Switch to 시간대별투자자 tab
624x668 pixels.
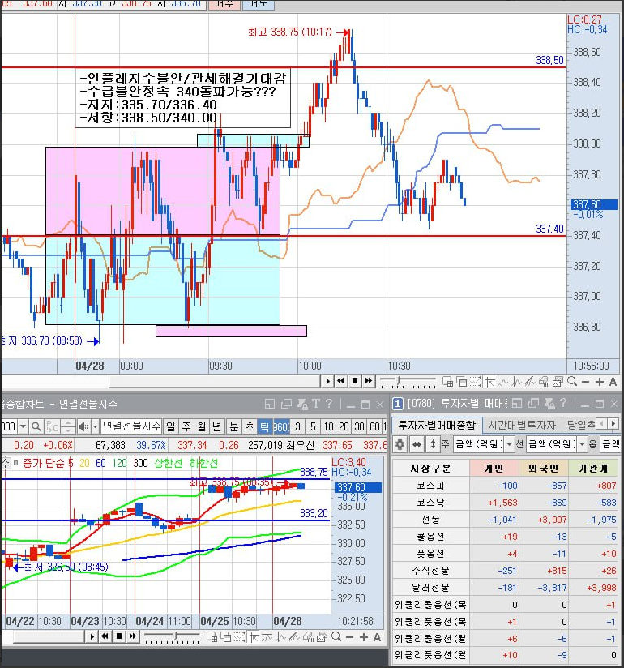tap(522, 425)
